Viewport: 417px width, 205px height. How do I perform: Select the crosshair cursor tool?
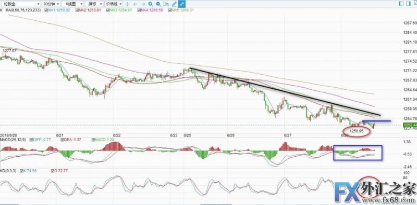click(127, 4)
